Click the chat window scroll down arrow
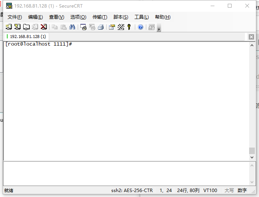Image resolution: width=259 pixels, height=197 pixels. click(x=252, y=182)
